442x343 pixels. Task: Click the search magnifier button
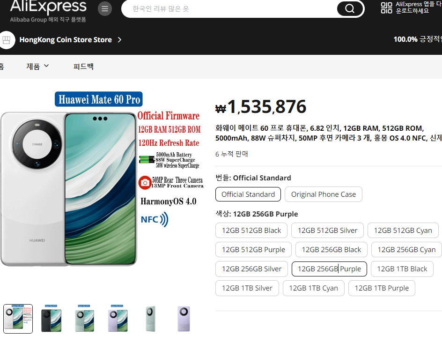point(350,9)
